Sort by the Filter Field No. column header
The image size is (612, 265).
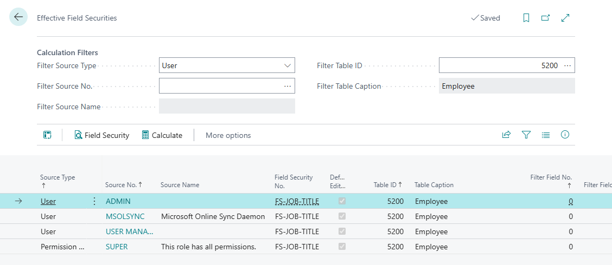551,181
